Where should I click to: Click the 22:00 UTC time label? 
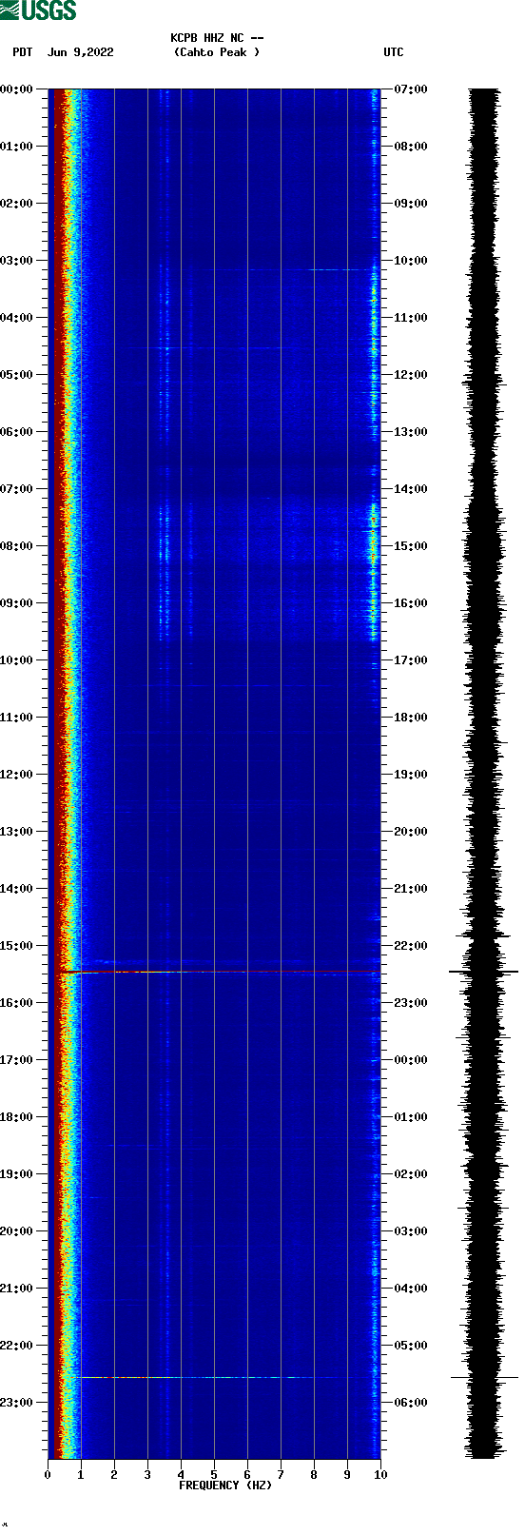click(x=411, y=946)
